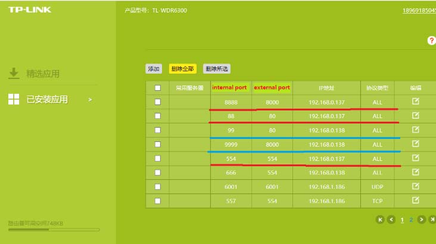436x244 pixels.
Task: Click IP 192.168.1.186 in the UDP row
Action: [327, 187]
